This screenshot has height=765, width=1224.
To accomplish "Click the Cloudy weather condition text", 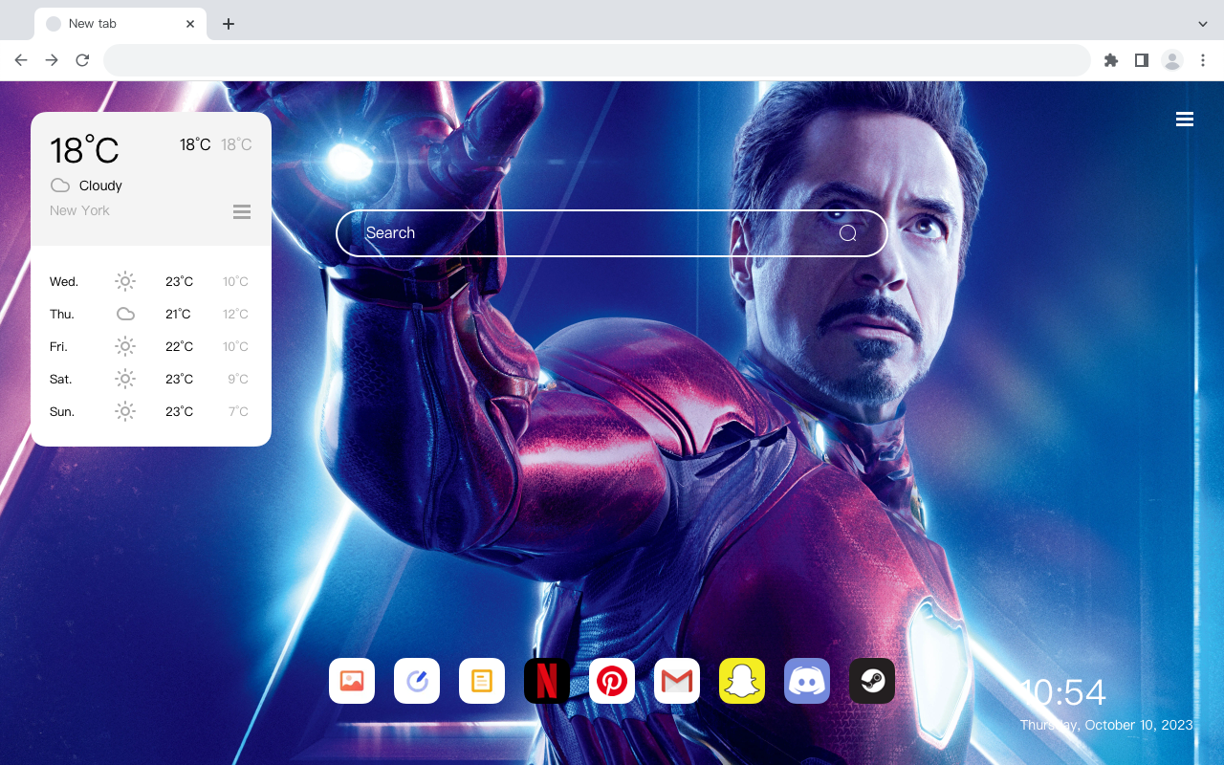I will coord(100,186).
